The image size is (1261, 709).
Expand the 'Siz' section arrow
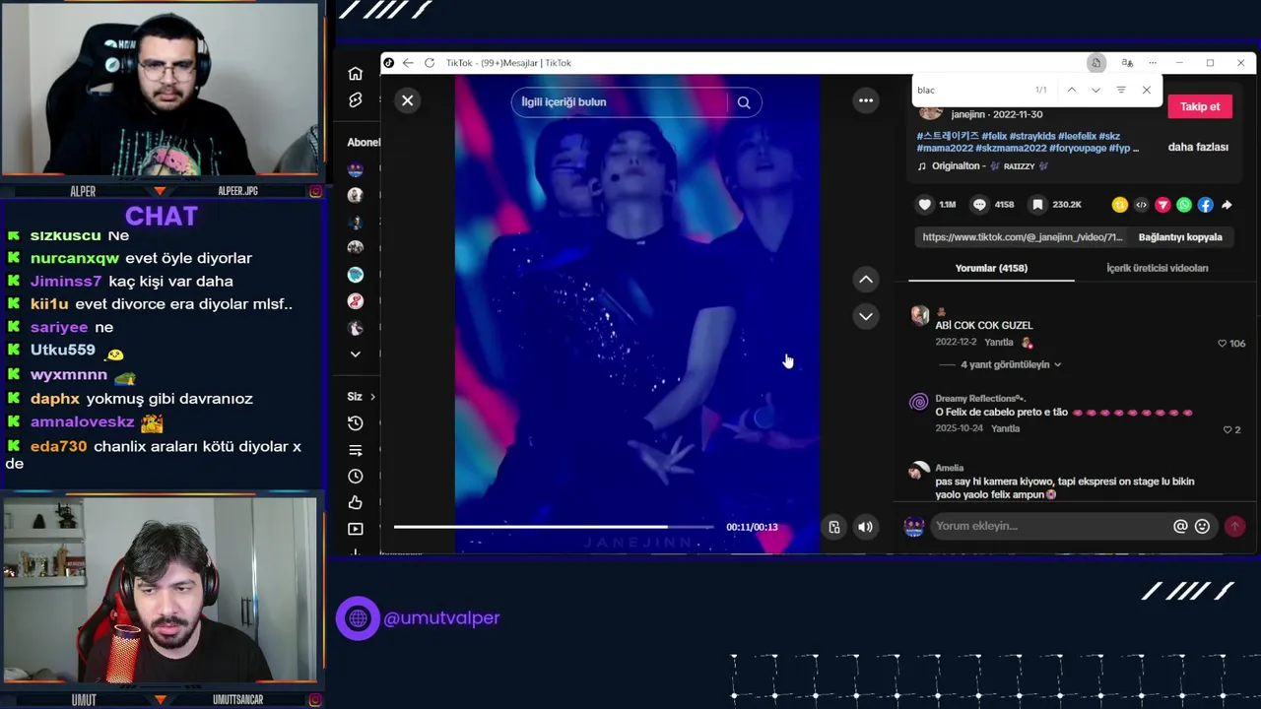pyautogui.click(x=371, y=397)
